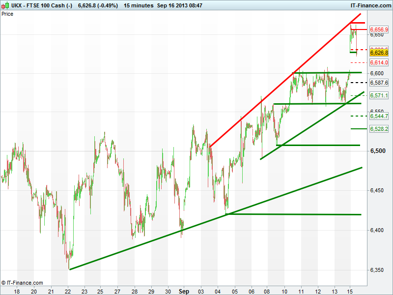
Task: Click date label 30 on the time axis
Action: 168,292
